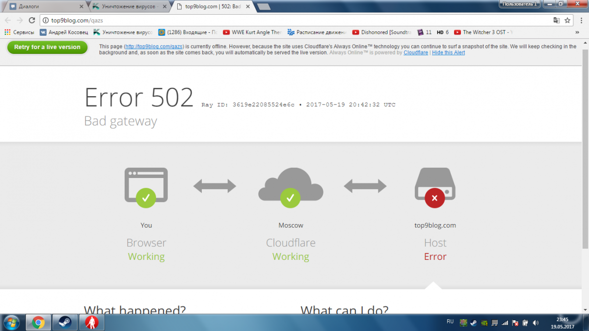Close the Диалоги tab
The width and height of the screenshot is (589, 331).
(x=81, y=6)
